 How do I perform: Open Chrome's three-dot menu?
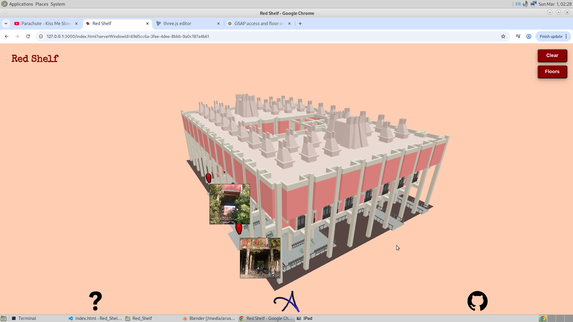(x=566, y=36)
